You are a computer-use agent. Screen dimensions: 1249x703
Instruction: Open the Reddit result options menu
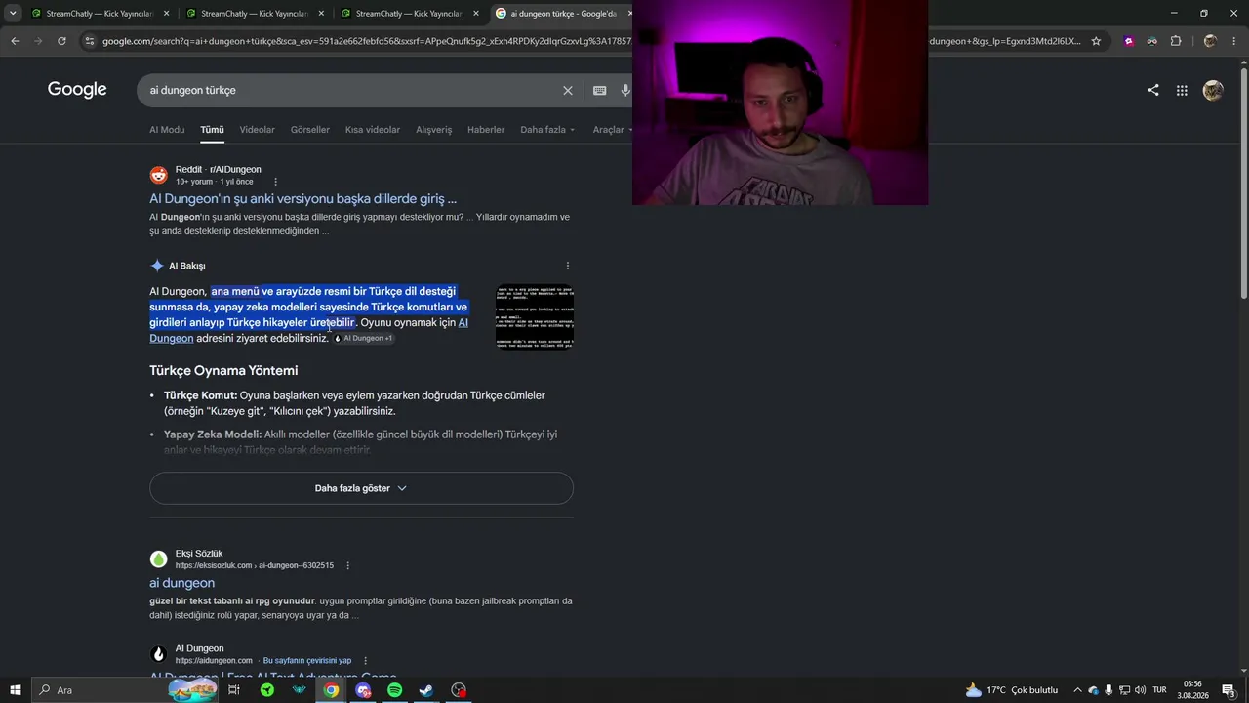tap(275, 182)
